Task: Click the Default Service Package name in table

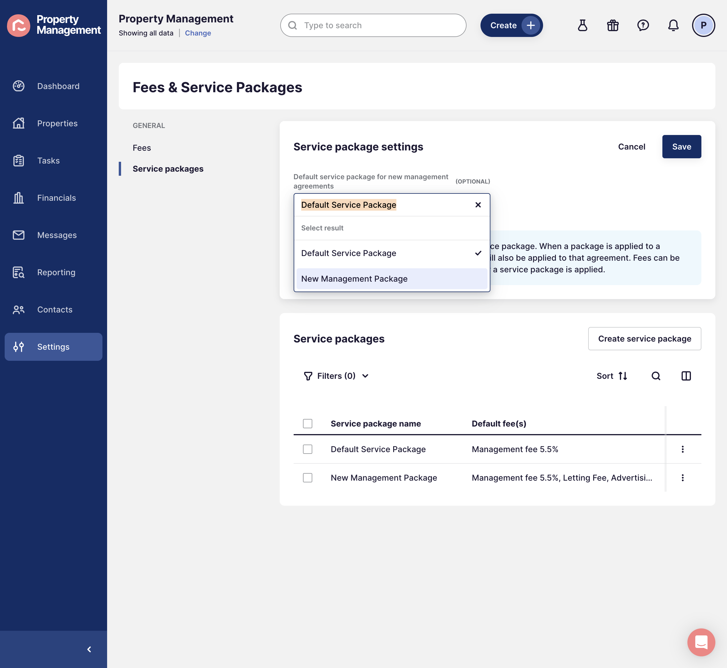Action: point(378,449)
